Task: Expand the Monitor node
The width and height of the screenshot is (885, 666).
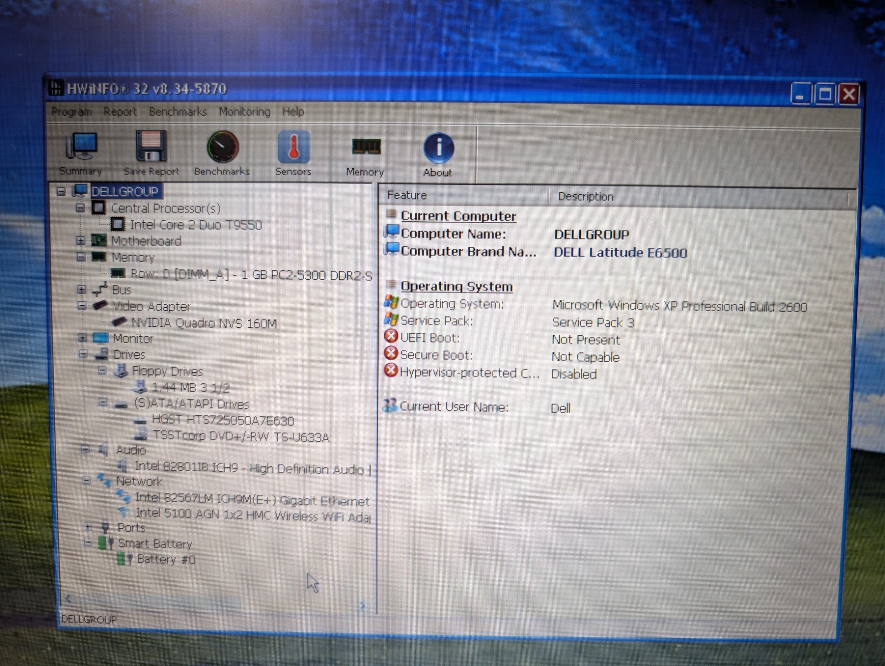Action: (x=83, y=337)
